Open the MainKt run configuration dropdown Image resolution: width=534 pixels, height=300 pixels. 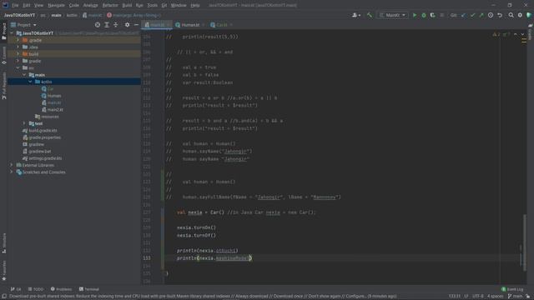coord(393,15)
